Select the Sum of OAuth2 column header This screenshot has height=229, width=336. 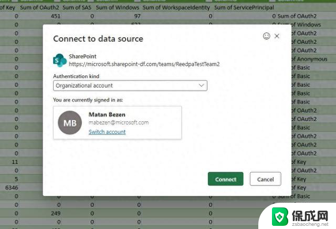pyautogui.click(x=39, y=7)
